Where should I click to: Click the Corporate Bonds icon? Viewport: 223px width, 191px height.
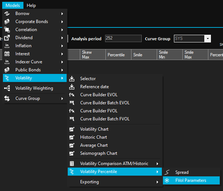pos(7,22)
